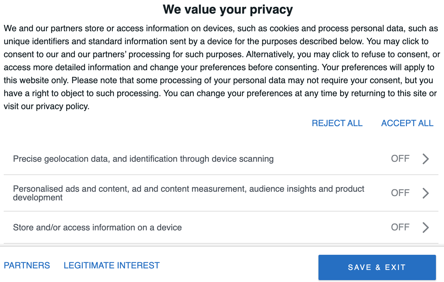The image size is (444, 282).
Task: Expand the store and/or access information chevron
Action: coord(426,228)
